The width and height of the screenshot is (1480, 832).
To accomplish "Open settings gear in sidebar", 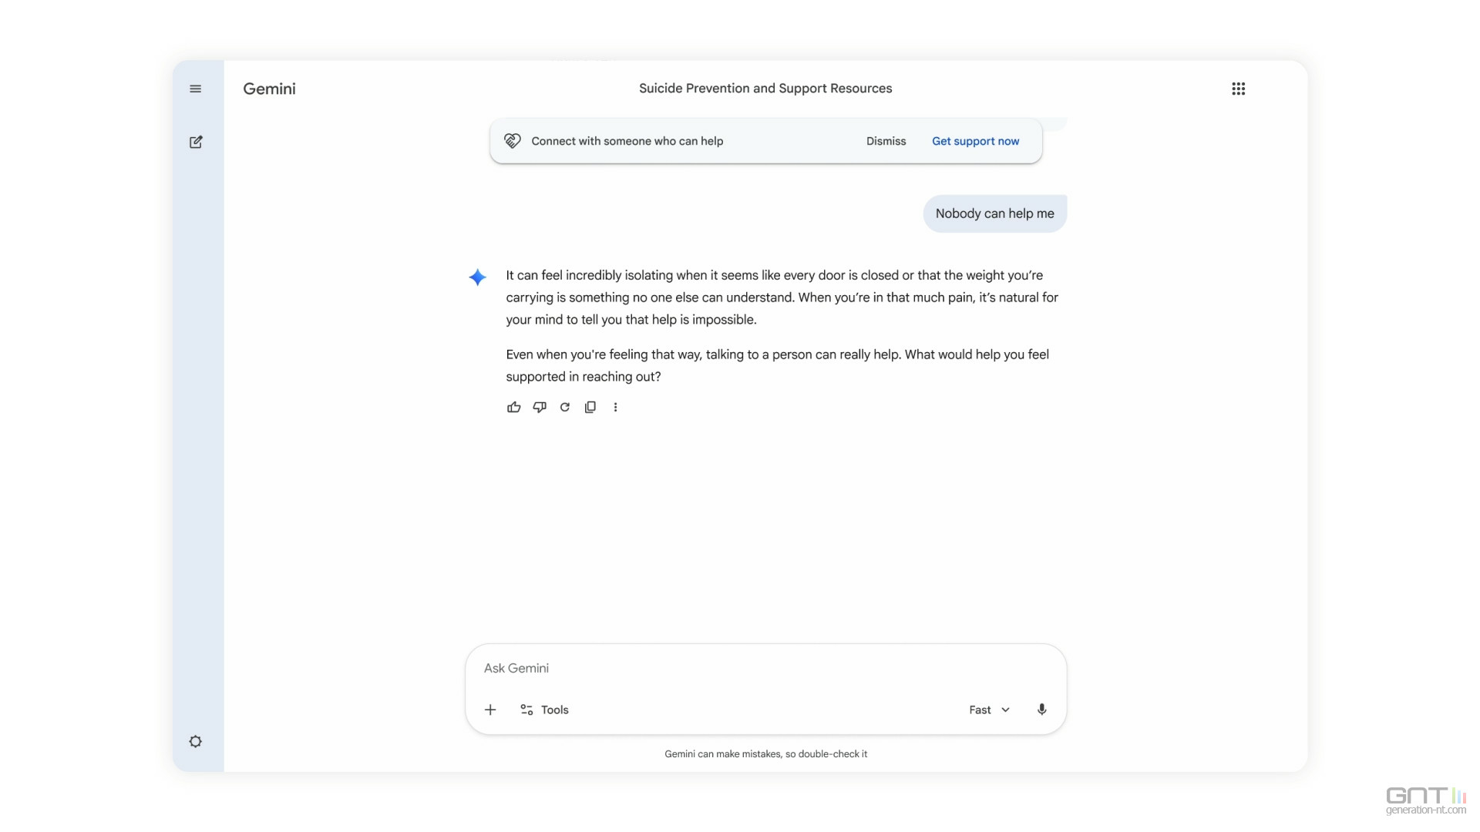I will click(x=196, y=741).
